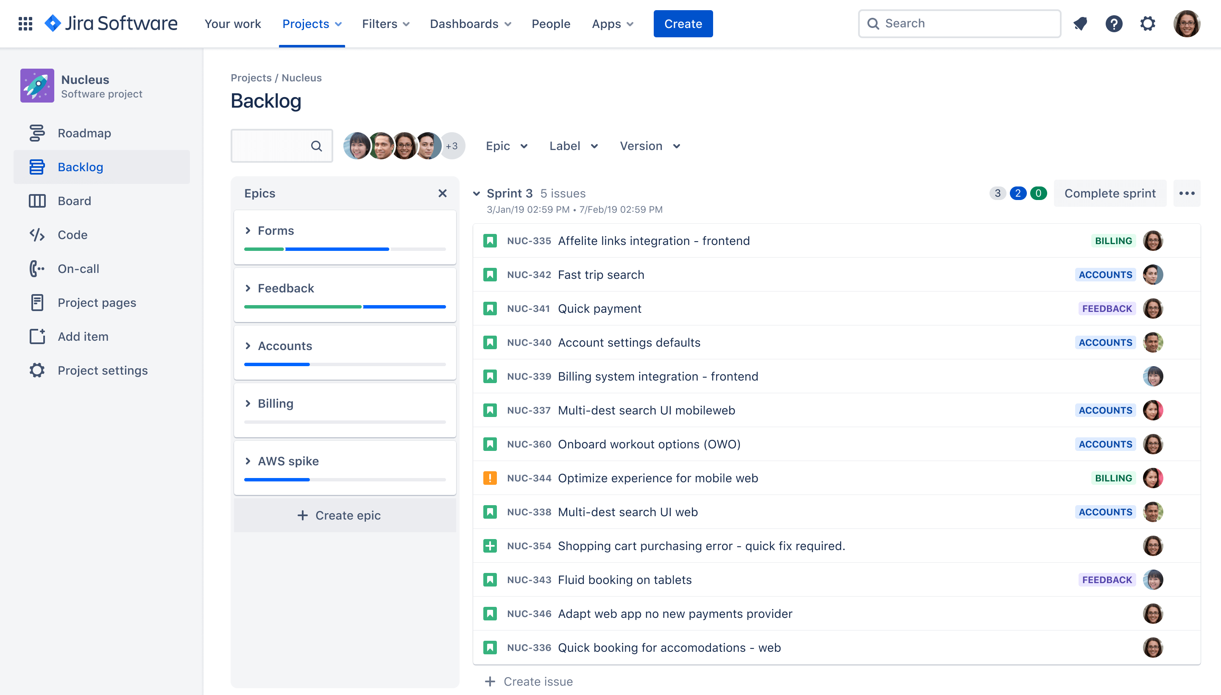Expand the Billing epic section

(x=248, y=403)
